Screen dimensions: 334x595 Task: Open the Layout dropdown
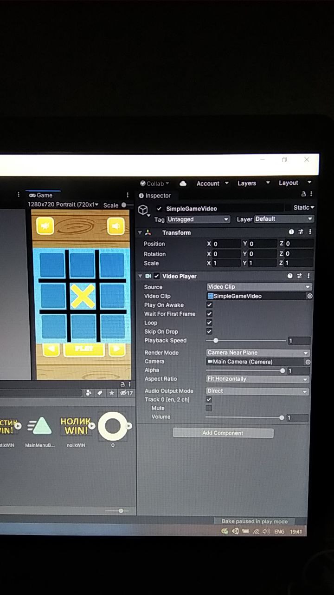pos(295,183)
